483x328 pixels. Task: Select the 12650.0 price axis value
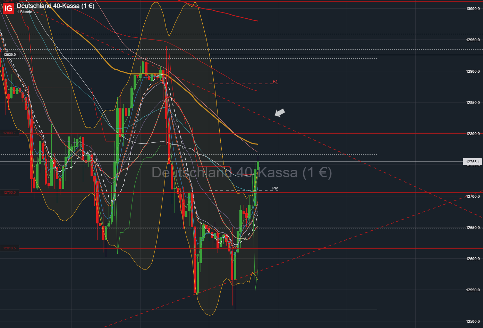point(473,228)
